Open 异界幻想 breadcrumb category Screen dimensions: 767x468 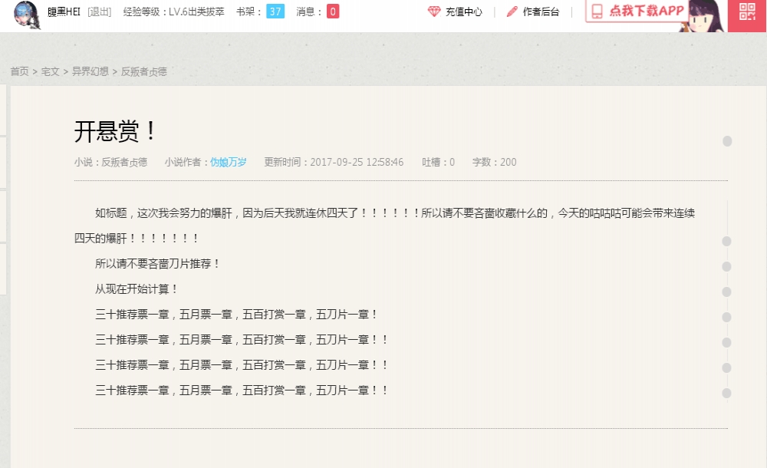[x=91, y=71]
